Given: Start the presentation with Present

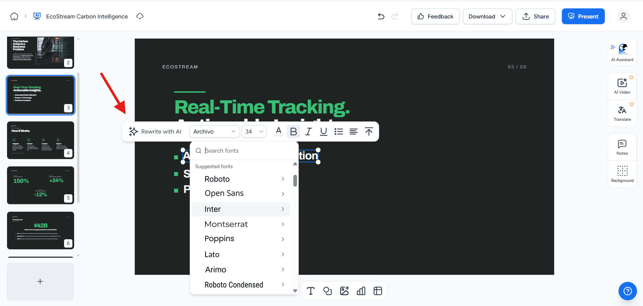Looking at the screenshot, I should coord(583,16).
